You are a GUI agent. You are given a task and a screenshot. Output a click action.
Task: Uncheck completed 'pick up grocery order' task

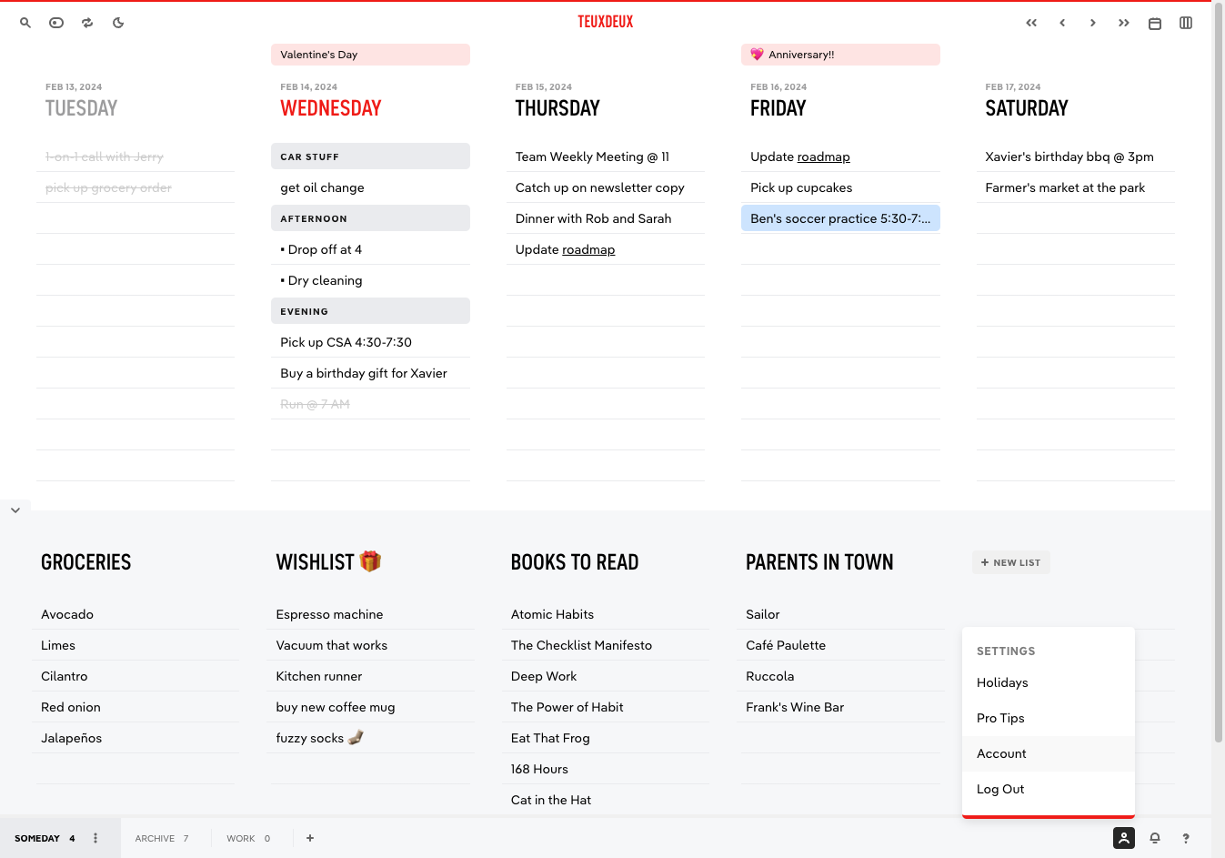coord(136,187)
